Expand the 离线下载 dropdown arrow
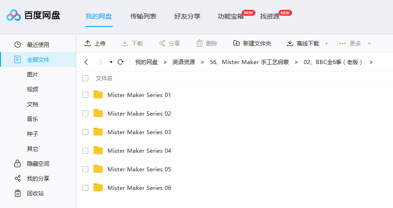Viewport: 393px width, 208px height. [x=326, y=44]
